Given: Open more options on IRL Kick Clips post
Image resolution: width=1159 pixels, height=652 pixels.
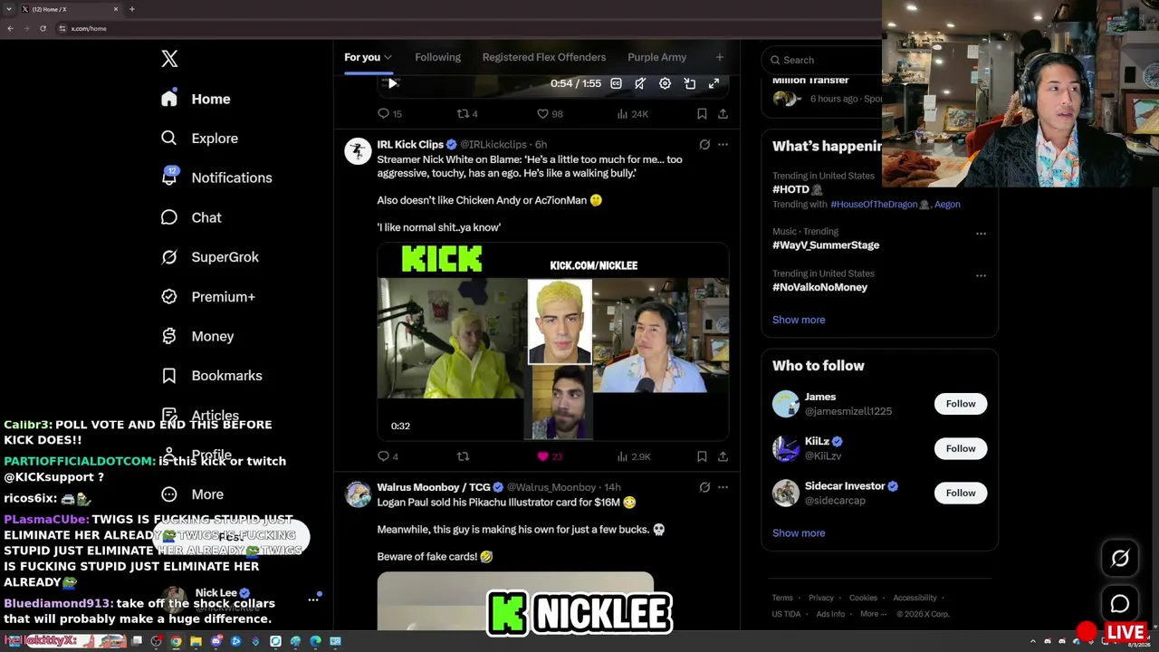Looking at the screenshot, I should tap(723, 145).
